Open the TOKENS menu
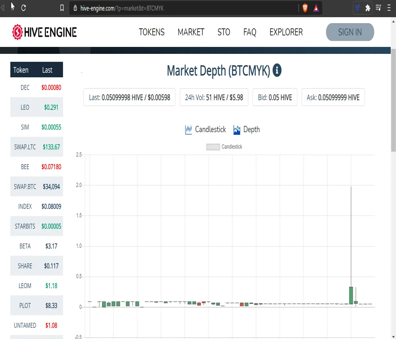The height and width of the screenshot is (339, 396). 151,32
